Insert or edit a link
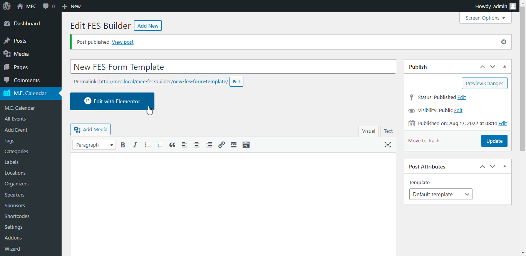 tap(221, 145)
